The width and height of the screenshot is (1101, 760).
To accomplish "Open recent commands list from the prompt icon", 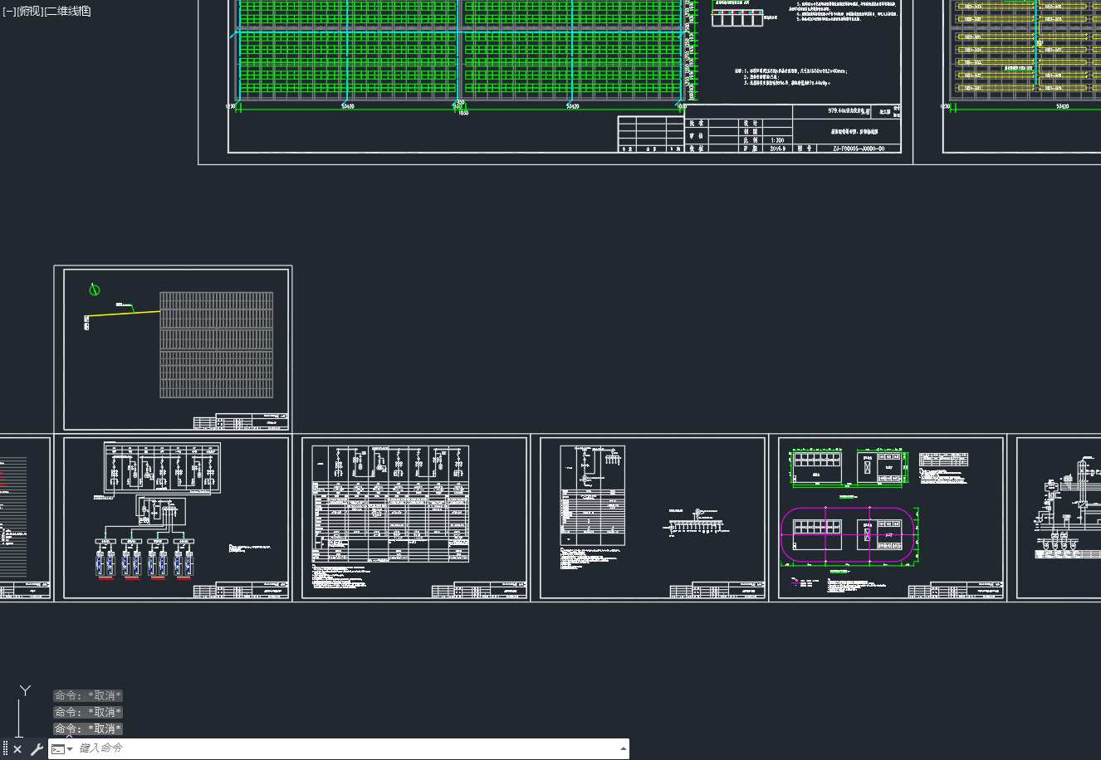I will 62,749.
